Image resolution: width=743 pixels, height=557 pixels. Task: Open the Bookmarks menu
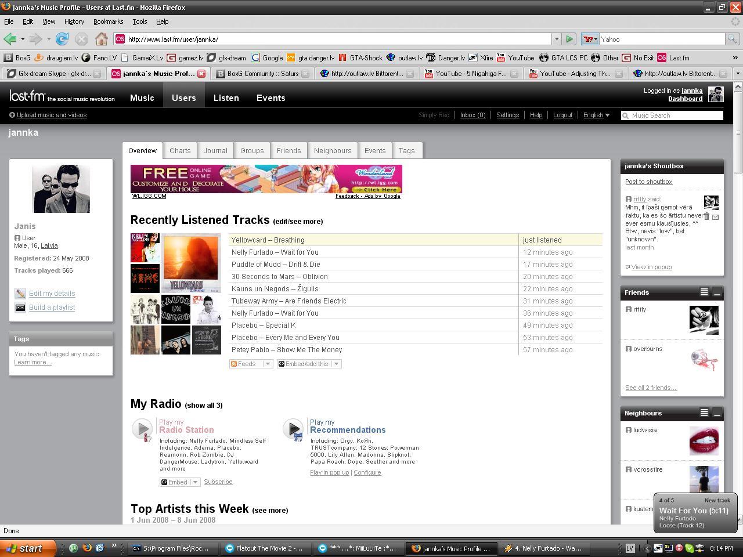click(x=108, y=21)
